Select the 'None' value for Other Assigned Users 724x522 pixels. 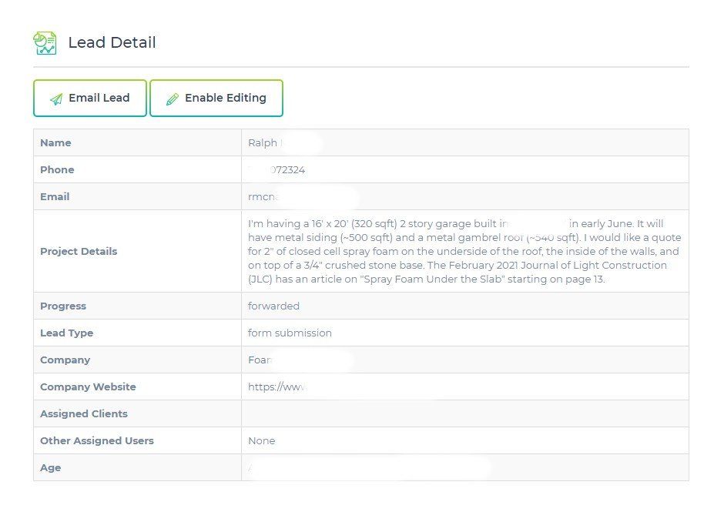pyautogui.click(x=261, y=441)
